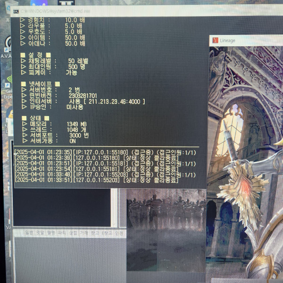Switch to the 인챈 tab

(x=119, y=233)
